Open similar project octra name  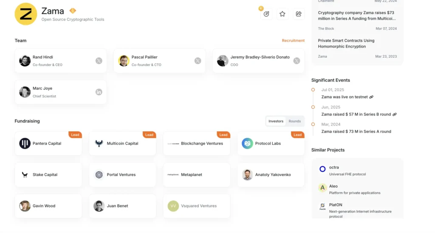334,167
